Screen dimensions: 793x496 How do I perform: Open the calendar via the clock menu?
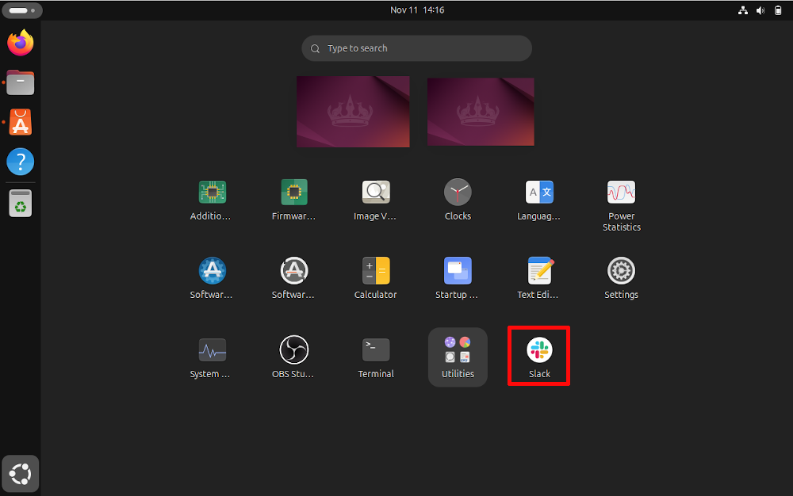[x=417, y=10]
